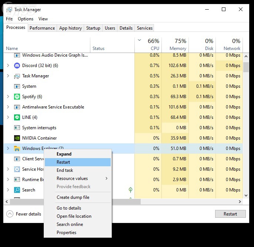Click the Task Manager title bar icon
The width and height of the screenshot is (254, 247).
point(9,10)
